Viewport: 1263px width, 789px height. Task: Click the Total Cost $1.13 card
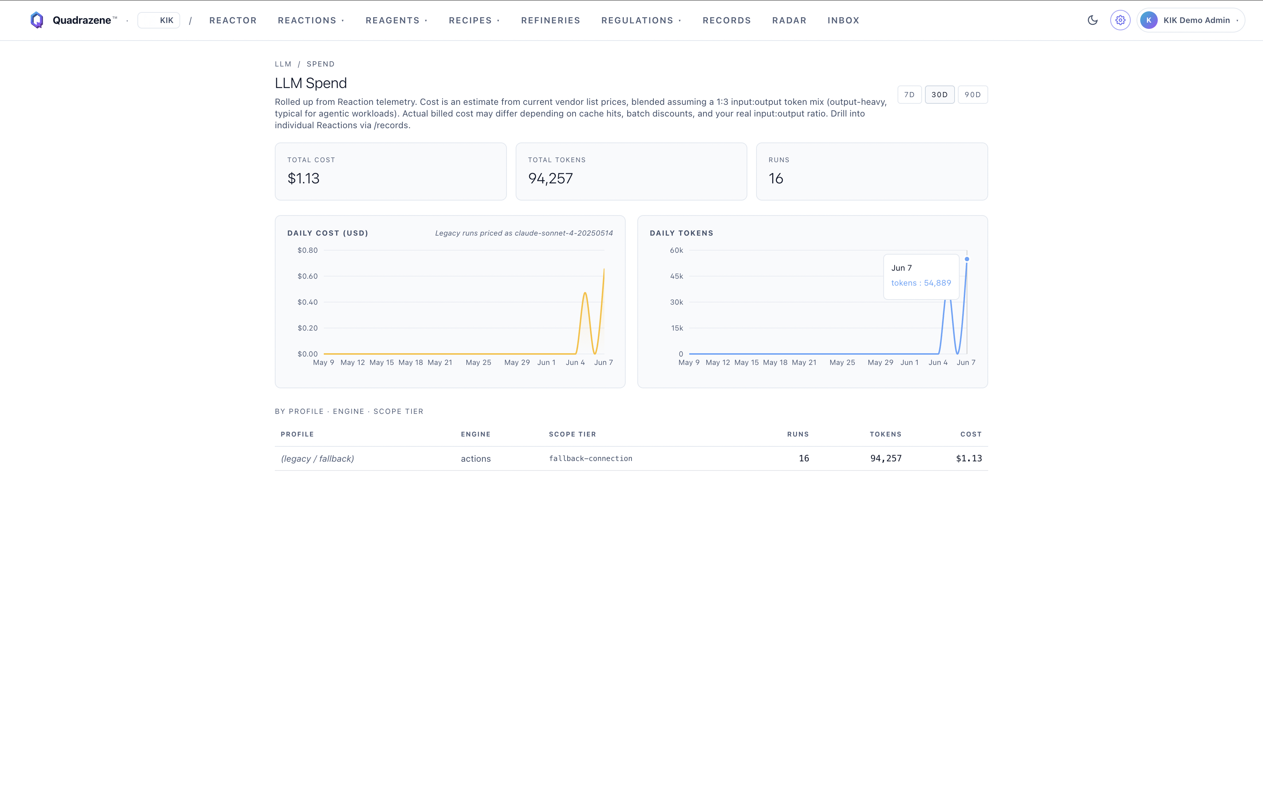(390, 171)
